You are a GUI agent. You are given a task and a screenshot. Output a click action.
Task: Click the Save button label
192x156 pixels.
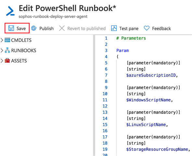21,28
